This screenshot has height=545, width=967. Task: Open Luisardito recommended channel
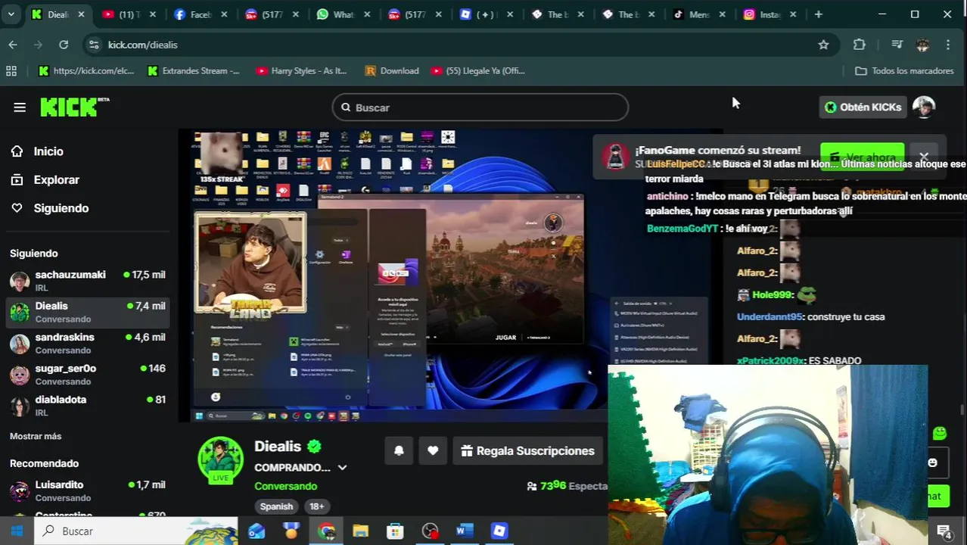(87, 490)
